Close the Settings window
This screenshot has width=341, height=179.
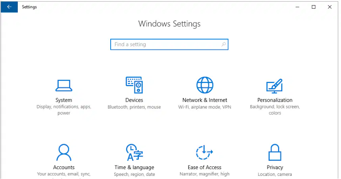[330, 7]
